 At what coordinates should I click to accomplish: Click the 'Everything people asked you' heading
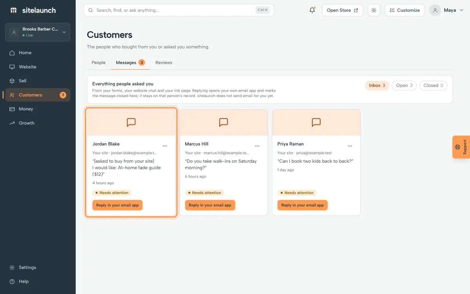tap(123, 84)
